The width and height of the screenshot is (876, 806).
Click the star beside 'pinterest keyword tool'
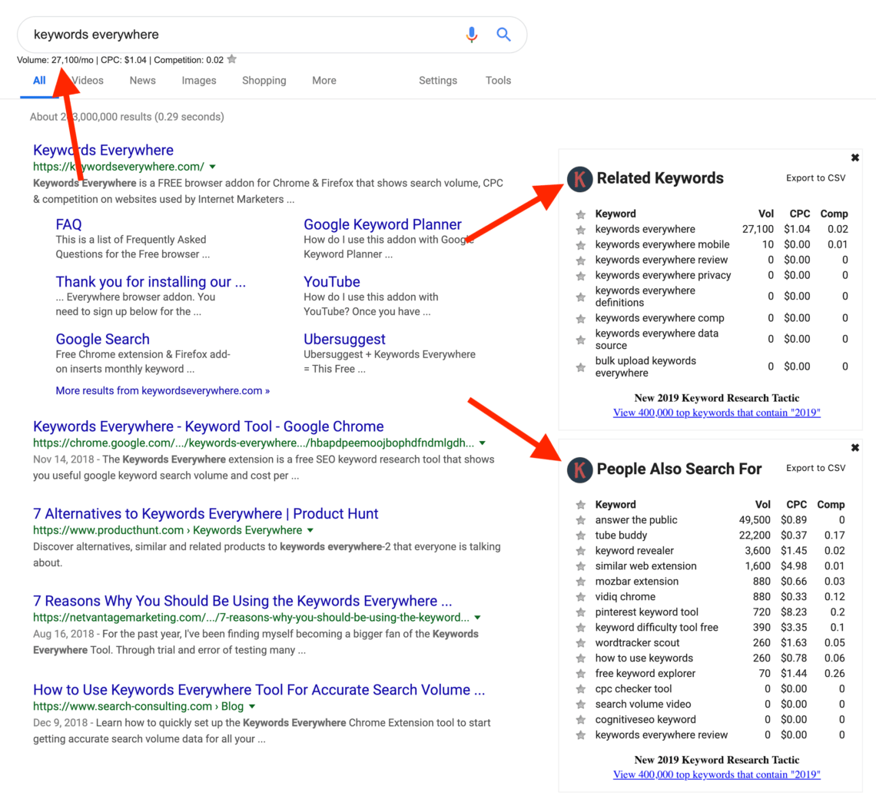point(581,612)
